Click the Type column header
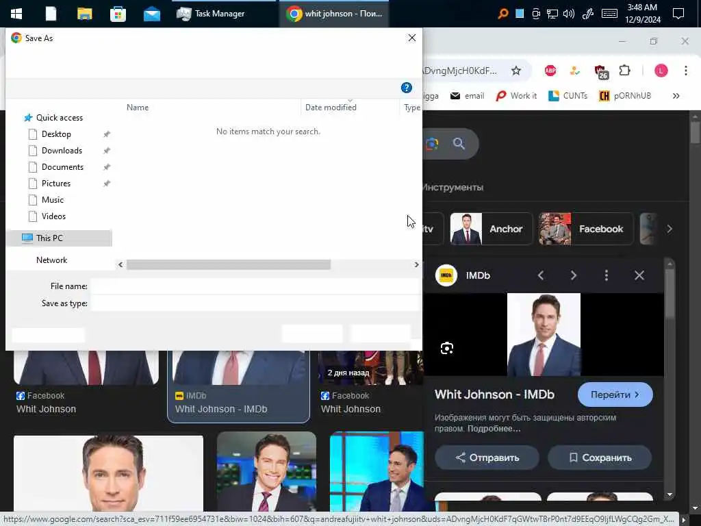Screen dimensions: 701x526 pos(411,108)
